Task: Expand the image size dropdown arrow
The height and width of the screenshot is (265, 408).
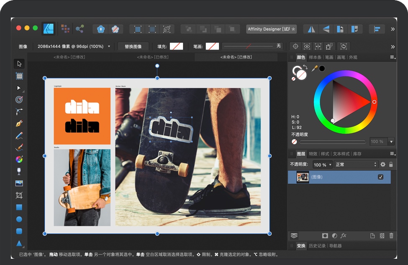Action: [x=109, y=46]
